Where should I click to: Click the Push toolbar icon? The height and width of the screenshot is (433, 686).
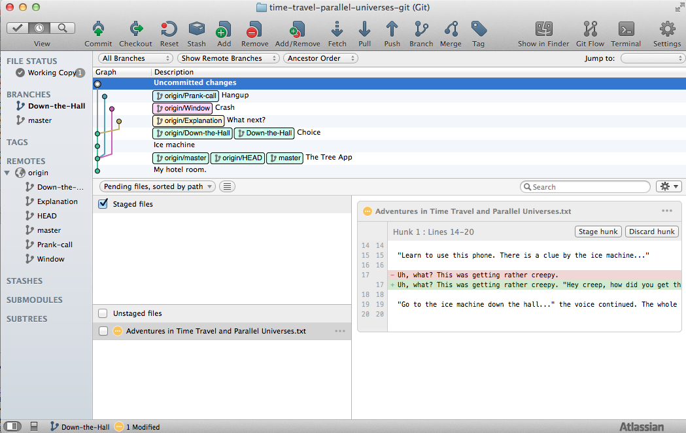(392, 29)
